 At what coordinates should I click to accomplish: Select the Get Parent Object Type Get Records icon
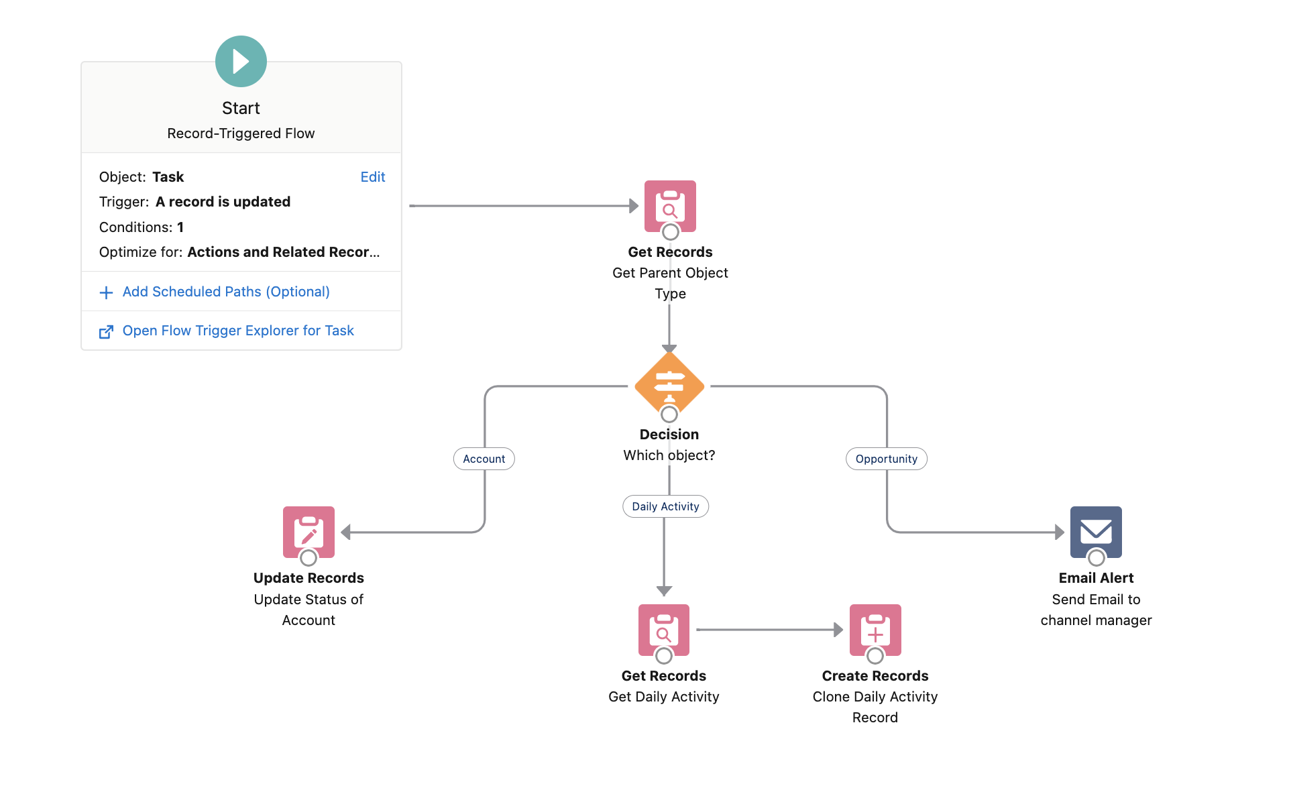(669, 206)
